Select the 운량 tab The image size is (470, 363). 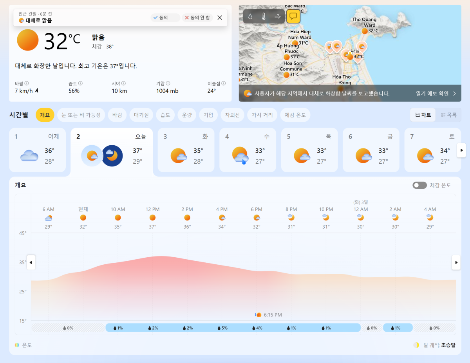[x=187, y=115]
